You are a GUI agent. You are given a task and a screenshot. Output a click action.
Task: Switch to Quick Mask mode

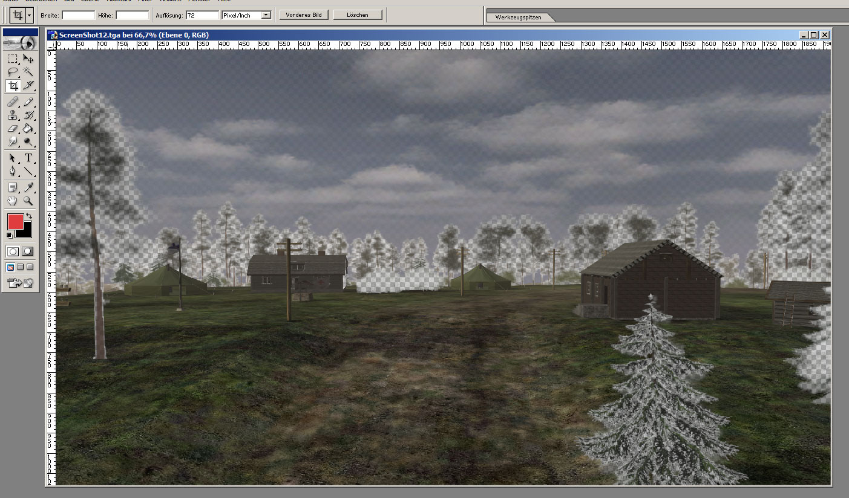(27, 251)
